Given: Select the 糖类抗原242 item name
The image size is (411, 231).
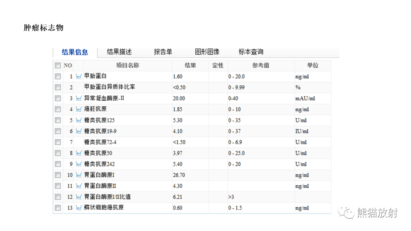Looking at the screenshot, I should pyautogui.click(x=99, y=164).
